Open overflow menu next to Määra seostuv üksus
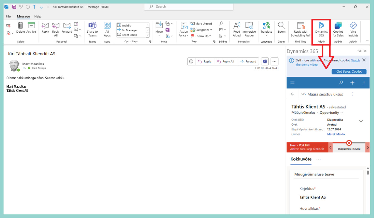 pyautogui.click(x=352, y=94)
